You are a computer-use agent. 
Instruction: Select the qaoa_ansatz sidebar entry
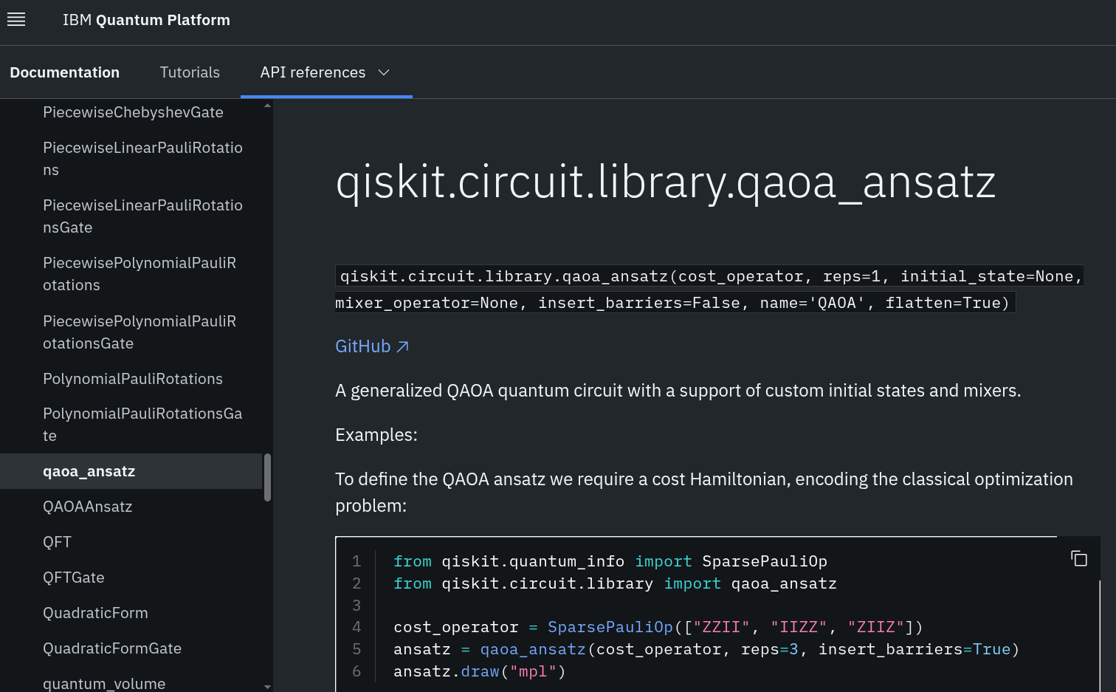[x=131, y=471]
